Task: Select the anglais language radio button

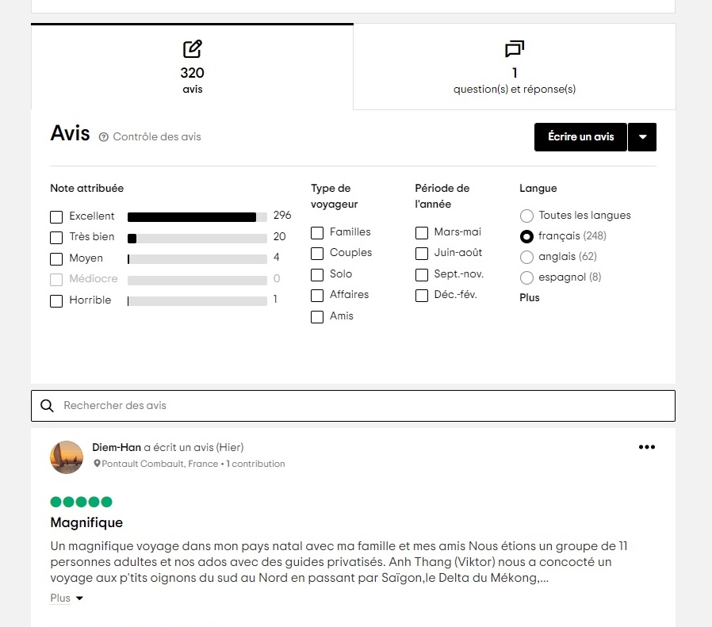Action: [x=526, y=257]
